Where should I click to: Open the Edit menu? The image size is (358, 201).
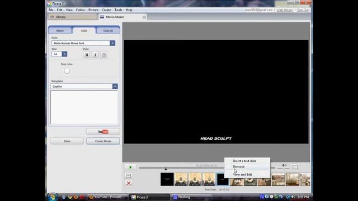click(60, 10)
